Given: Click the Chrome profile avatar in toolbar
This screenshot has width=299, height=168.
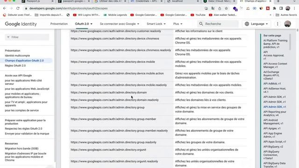Looking at the screenshot, I should (288, 8).
